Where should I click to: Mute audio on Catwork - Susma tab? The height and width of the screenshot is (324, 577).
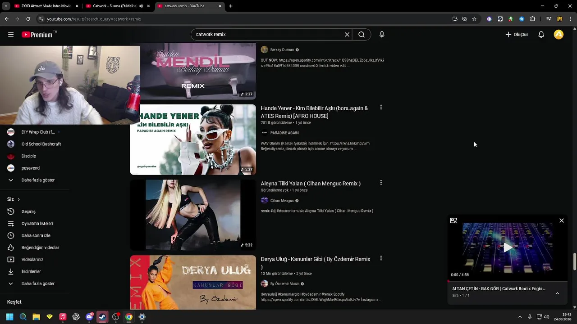click(x=141, y=6)
